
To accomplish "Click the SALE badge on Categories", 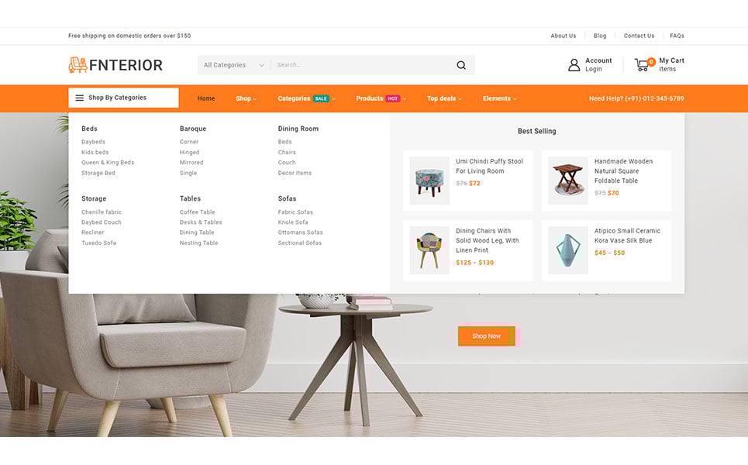I will click(321, 98).
